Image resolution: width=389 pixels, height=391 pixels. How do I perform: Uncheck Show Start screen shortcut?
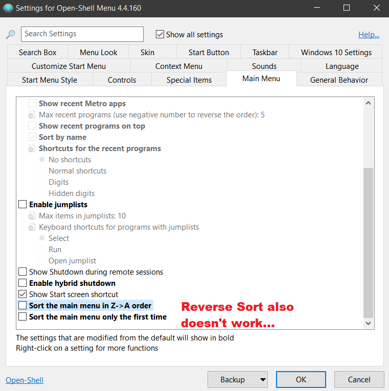[x=22, y=294]
